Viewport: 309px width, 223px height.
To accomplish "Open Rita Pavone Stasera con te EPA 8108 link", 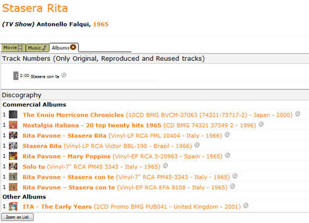I will 125,187.
